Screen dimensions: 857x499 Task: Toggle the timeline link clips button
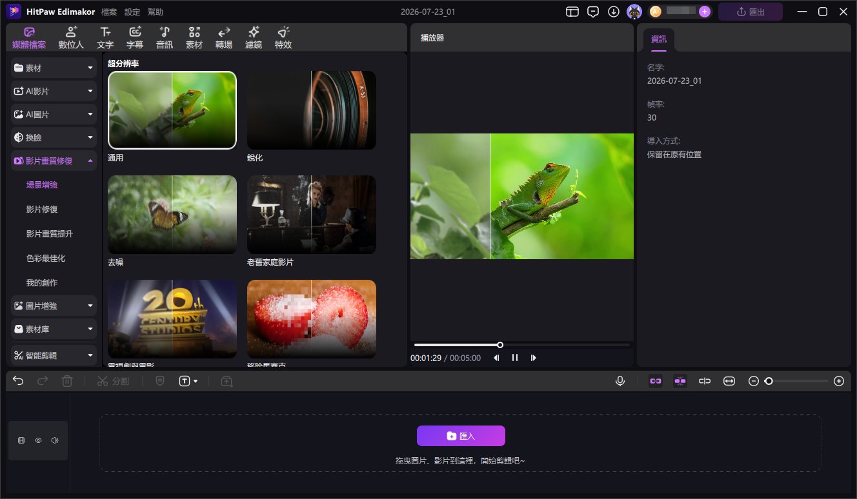[656, 381]
